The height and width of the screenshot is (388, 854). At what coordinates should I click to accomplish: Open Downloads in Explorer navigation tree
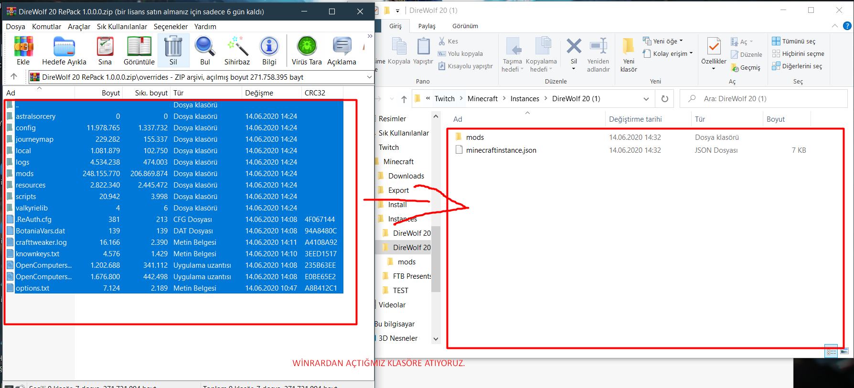pos(406,176)
